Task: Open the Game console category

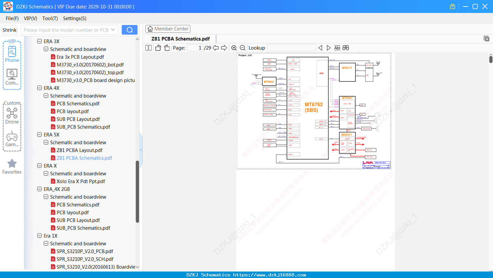Action: [x=12, y=139]
